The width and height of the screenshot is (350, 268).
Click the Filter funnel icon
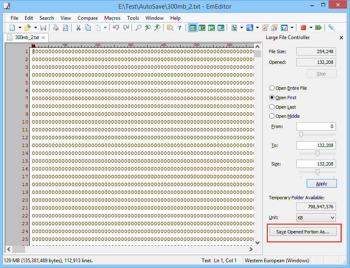(179, 28)
